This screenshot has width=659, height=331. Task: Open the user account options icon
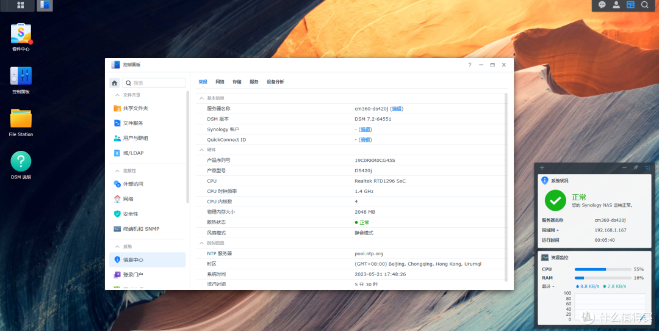[x=616, y=5]
